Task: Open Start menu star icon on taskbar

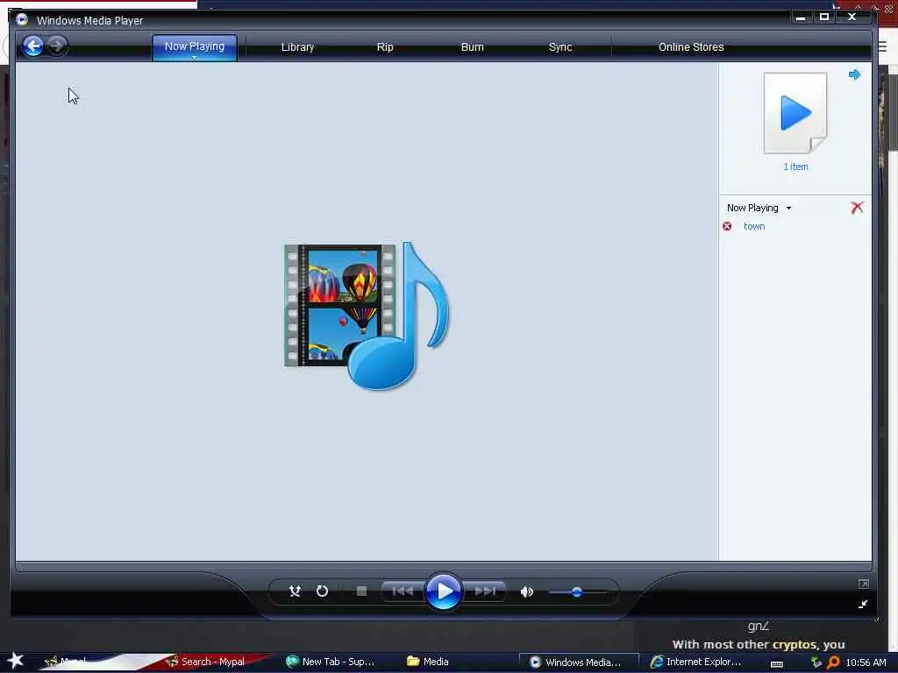Action: click(x=16, y=661)
